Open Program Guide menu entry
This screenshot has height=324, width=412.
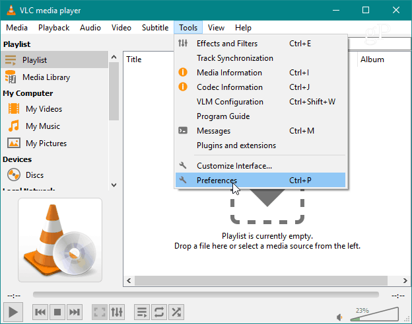(260, 116)
